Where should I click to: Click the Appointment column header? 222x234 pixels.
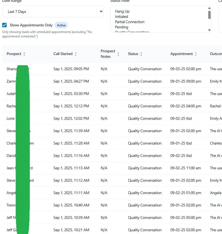point(181,54)
